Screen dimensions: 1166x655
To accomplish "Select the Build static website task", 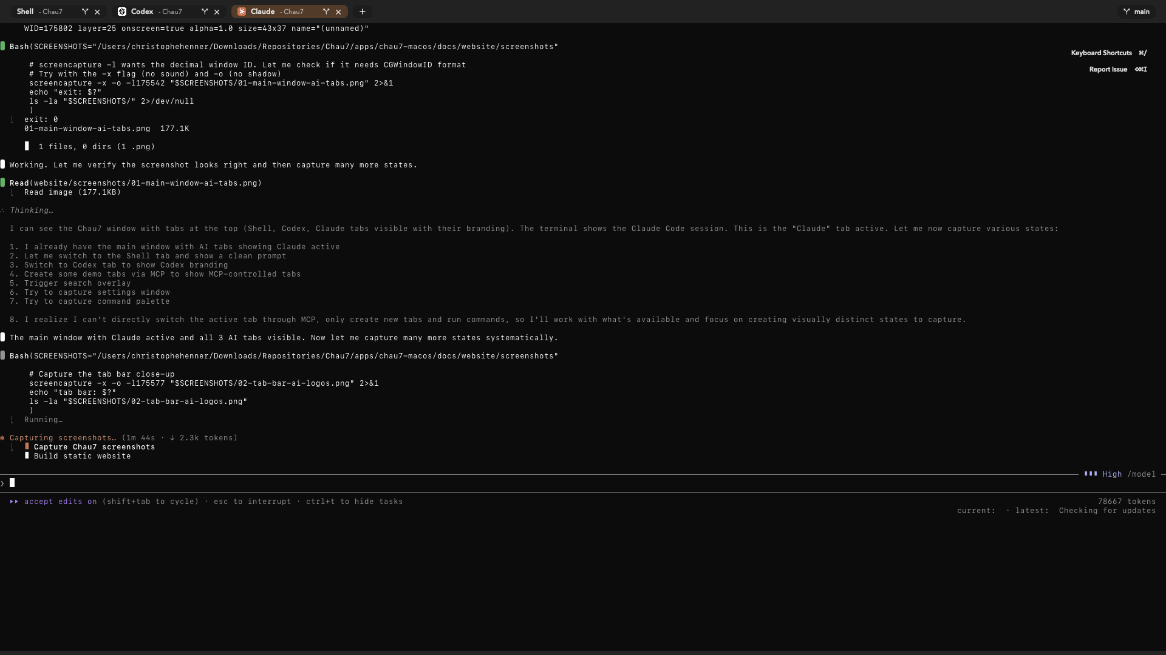I will pos(82,456).
